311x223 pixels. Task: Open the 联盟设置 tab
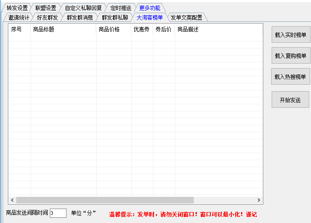(45, 8)
